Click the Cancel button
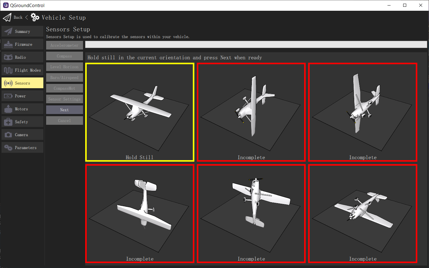This screenshot has width=429, height=268. tap(64, 120)
